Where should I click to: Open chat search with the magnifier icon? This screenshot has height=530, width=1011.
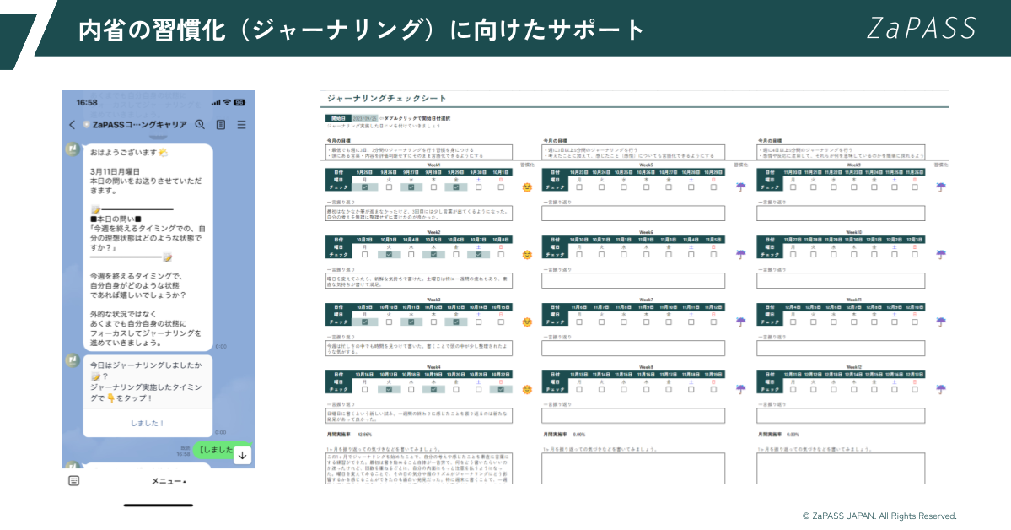click(x=201, y=125)
